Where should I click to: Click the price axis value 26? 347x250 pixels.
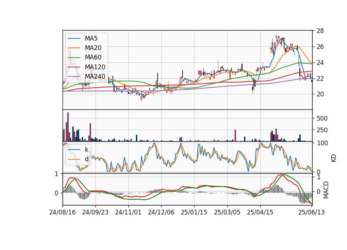coord(320,47)
